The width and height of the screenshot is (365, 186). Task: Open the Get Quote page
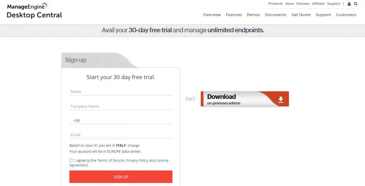coord(301,15)
